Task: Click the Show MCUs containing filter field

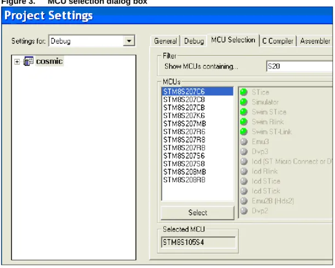Action: coord(299,66)
